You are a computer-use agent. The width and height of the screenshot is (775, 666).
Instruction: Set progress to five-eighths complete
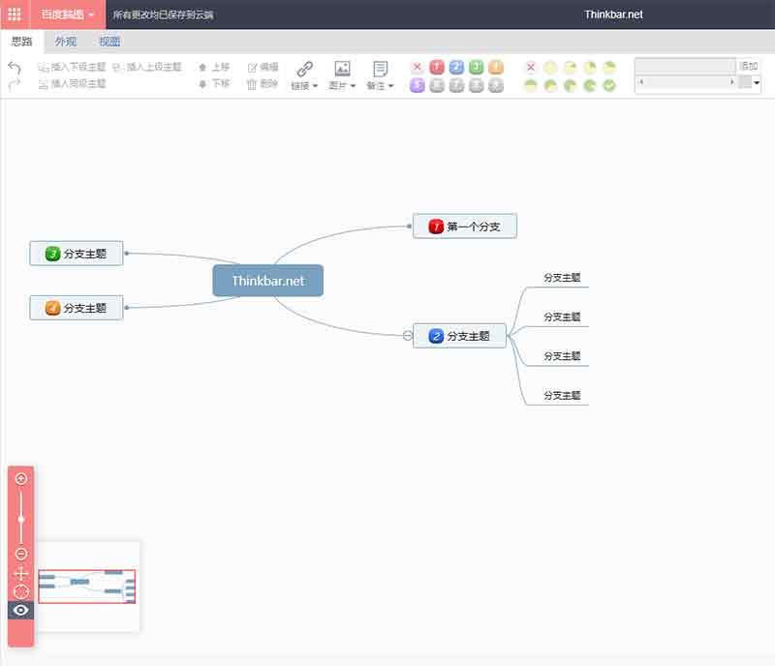[x=550, y=85]
